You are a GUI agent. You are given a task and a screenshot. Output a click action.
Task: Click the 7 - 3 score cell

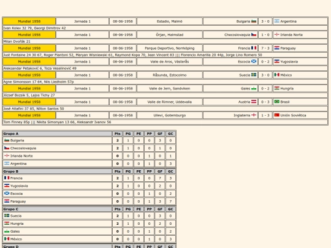265,48
